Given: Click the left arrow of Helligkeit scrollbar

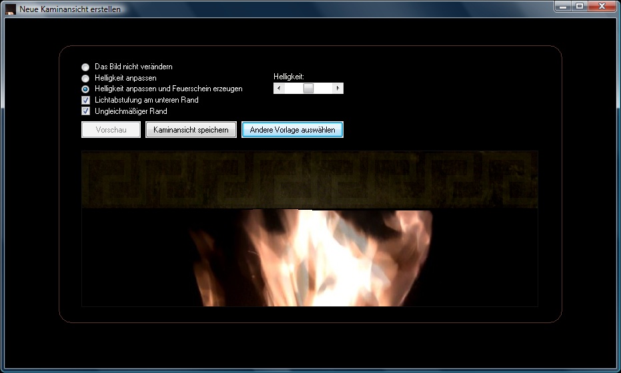Looking at the screenshot, I should [279, 88].
